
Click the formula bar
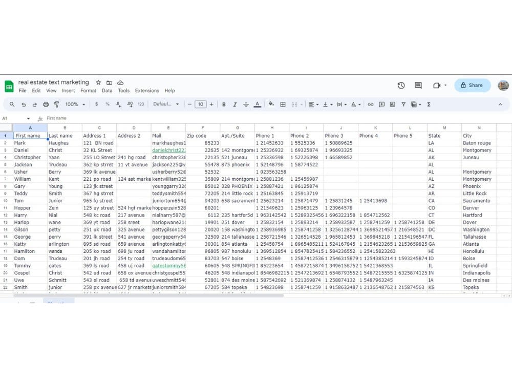click(278, 118)
